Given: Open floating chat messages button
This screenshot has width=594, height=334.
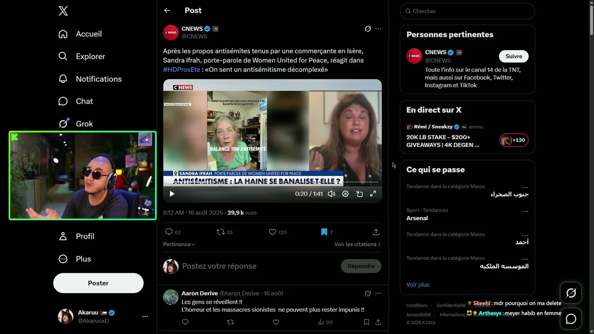Looking at the screenshot, I should 571,319.
